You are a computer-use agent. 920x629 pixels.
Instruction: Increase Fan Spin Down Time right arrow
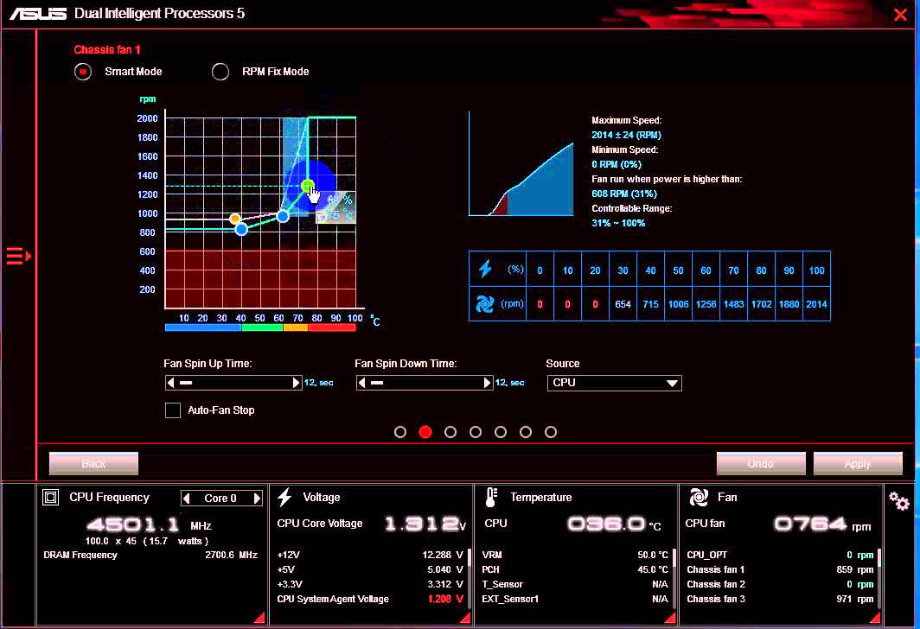(x=487, y=383)
